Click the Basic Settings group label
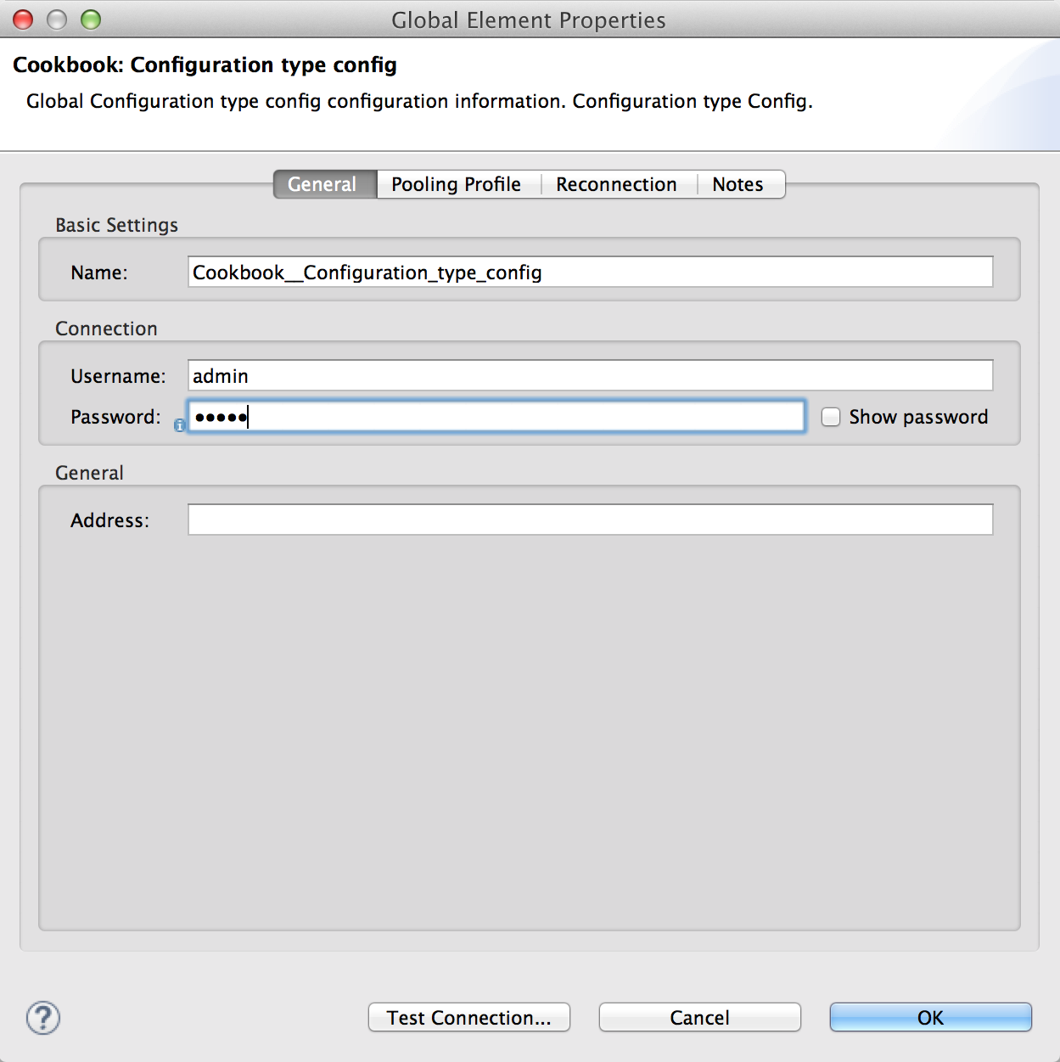This screenshot has height=1062, width=1060. pos(116,225)
